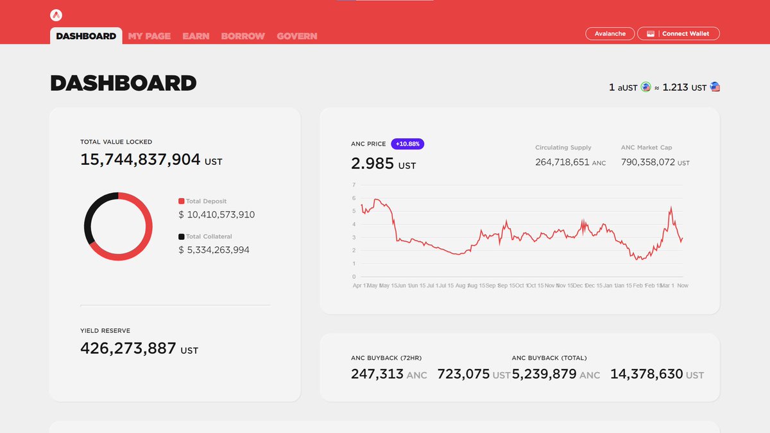The image size is (770, 433).
Task: Click the ANC Market Cap value 790,358,072
Action: [648, 162]
